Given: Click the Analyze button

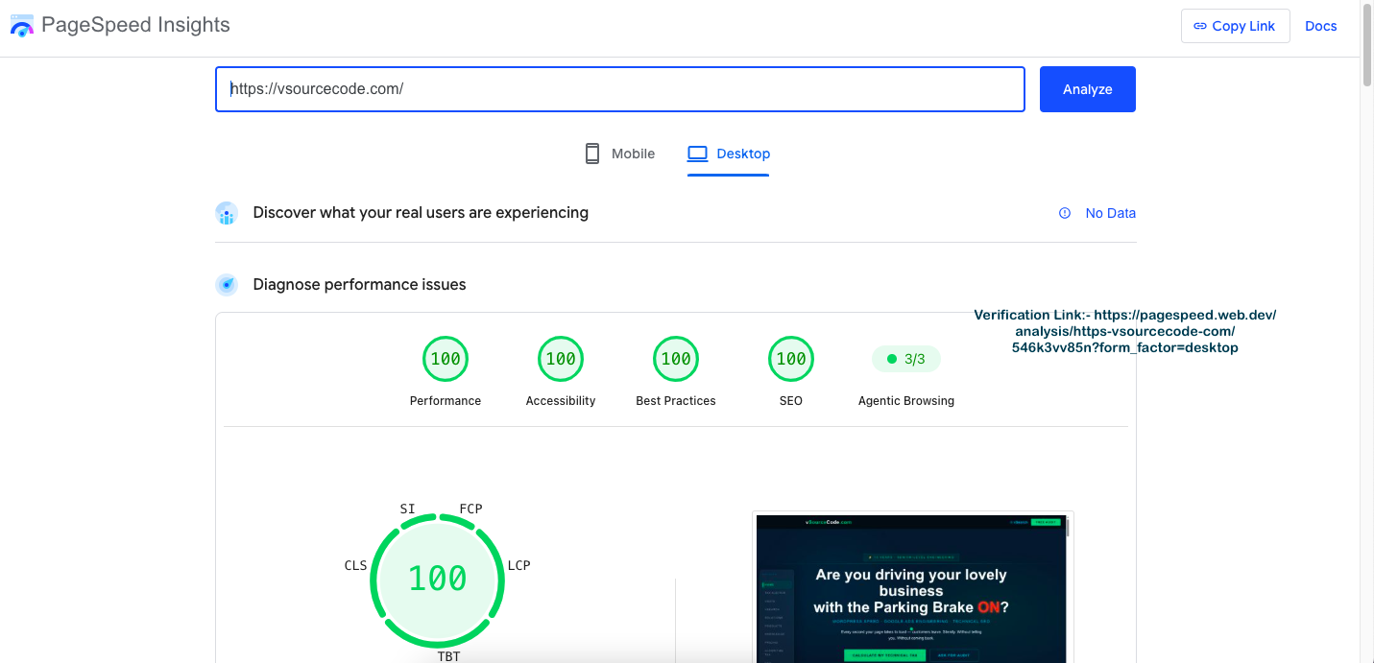Looking at the screenshot, I should (1088, 89).
